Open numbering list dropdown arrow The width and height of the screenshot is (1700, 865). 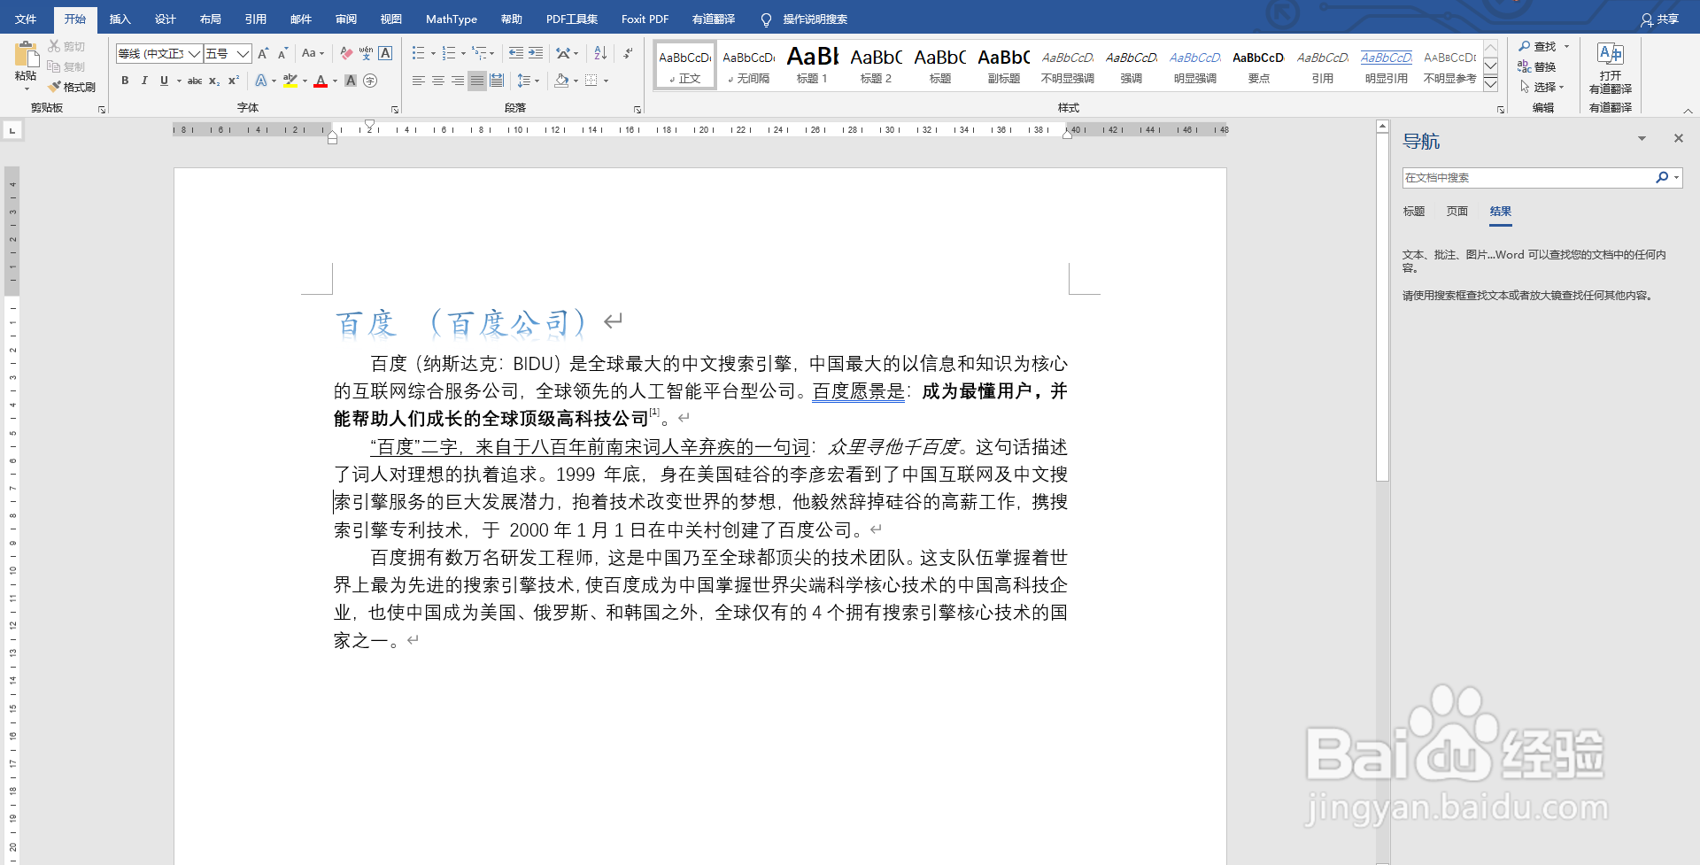pyautogui.click(x=463, y=54)
